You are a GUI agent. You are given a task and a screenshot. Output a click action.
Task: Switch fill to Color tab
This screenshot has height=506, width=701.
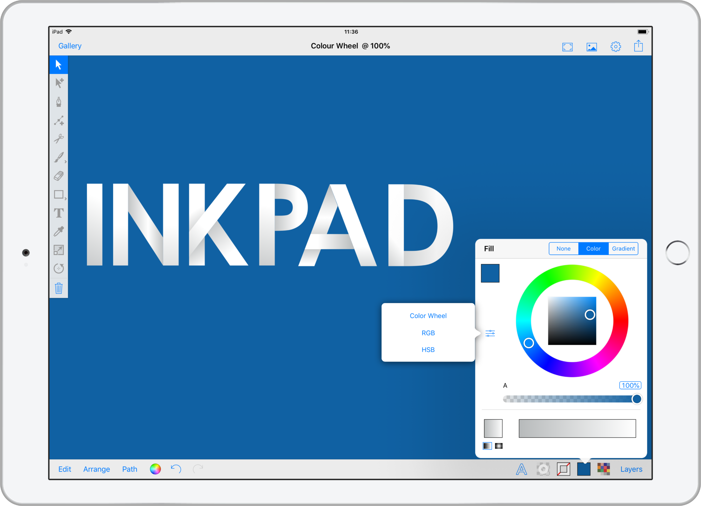click(x=593, y=249)
